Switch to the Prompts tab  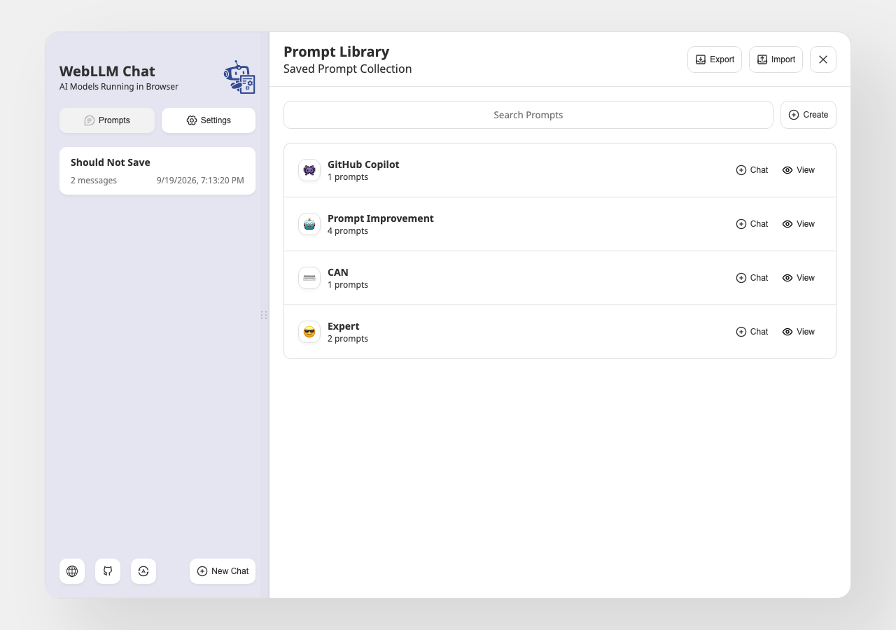click(x=107, y=120)
